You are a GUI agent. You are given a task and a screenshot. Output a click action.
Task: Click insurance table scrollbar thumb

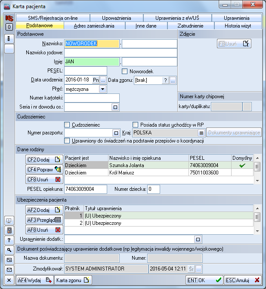pyautogui.click(x=257, y=217)
